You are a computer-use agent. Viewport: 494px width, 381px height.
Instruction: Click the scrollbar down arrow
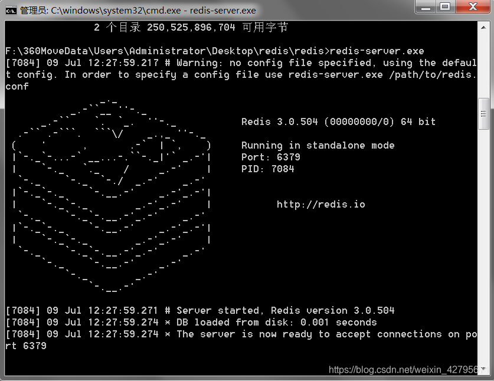[x=483, y=369]
